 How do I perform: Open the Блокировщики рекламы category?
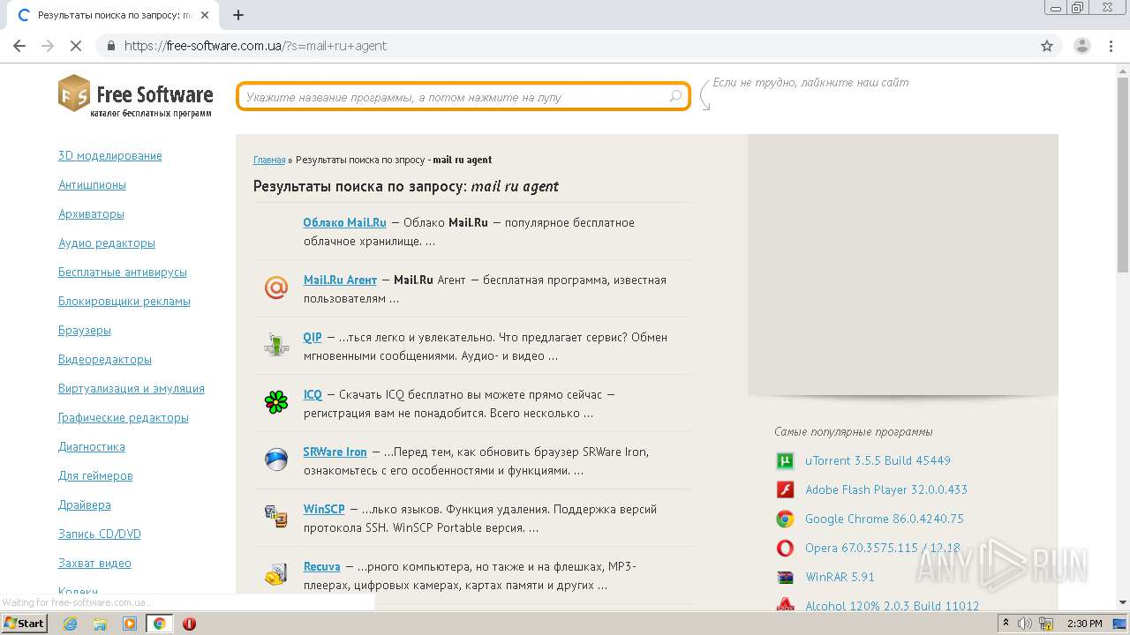pos(124,301)
